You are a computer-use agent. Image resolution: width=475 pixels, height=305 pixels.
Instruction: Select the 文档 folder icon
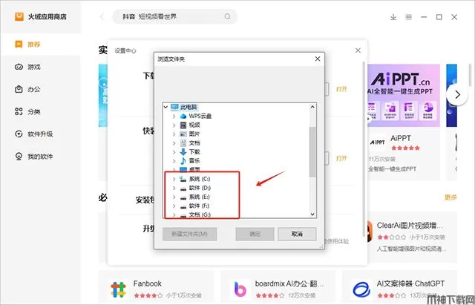point(183,142)
